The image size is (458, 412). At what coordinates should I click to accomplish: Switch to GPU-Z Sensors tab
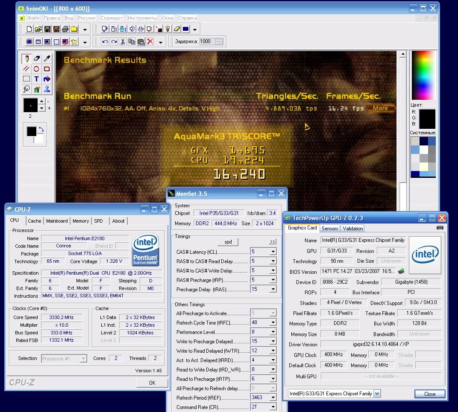tap(330, 228)
